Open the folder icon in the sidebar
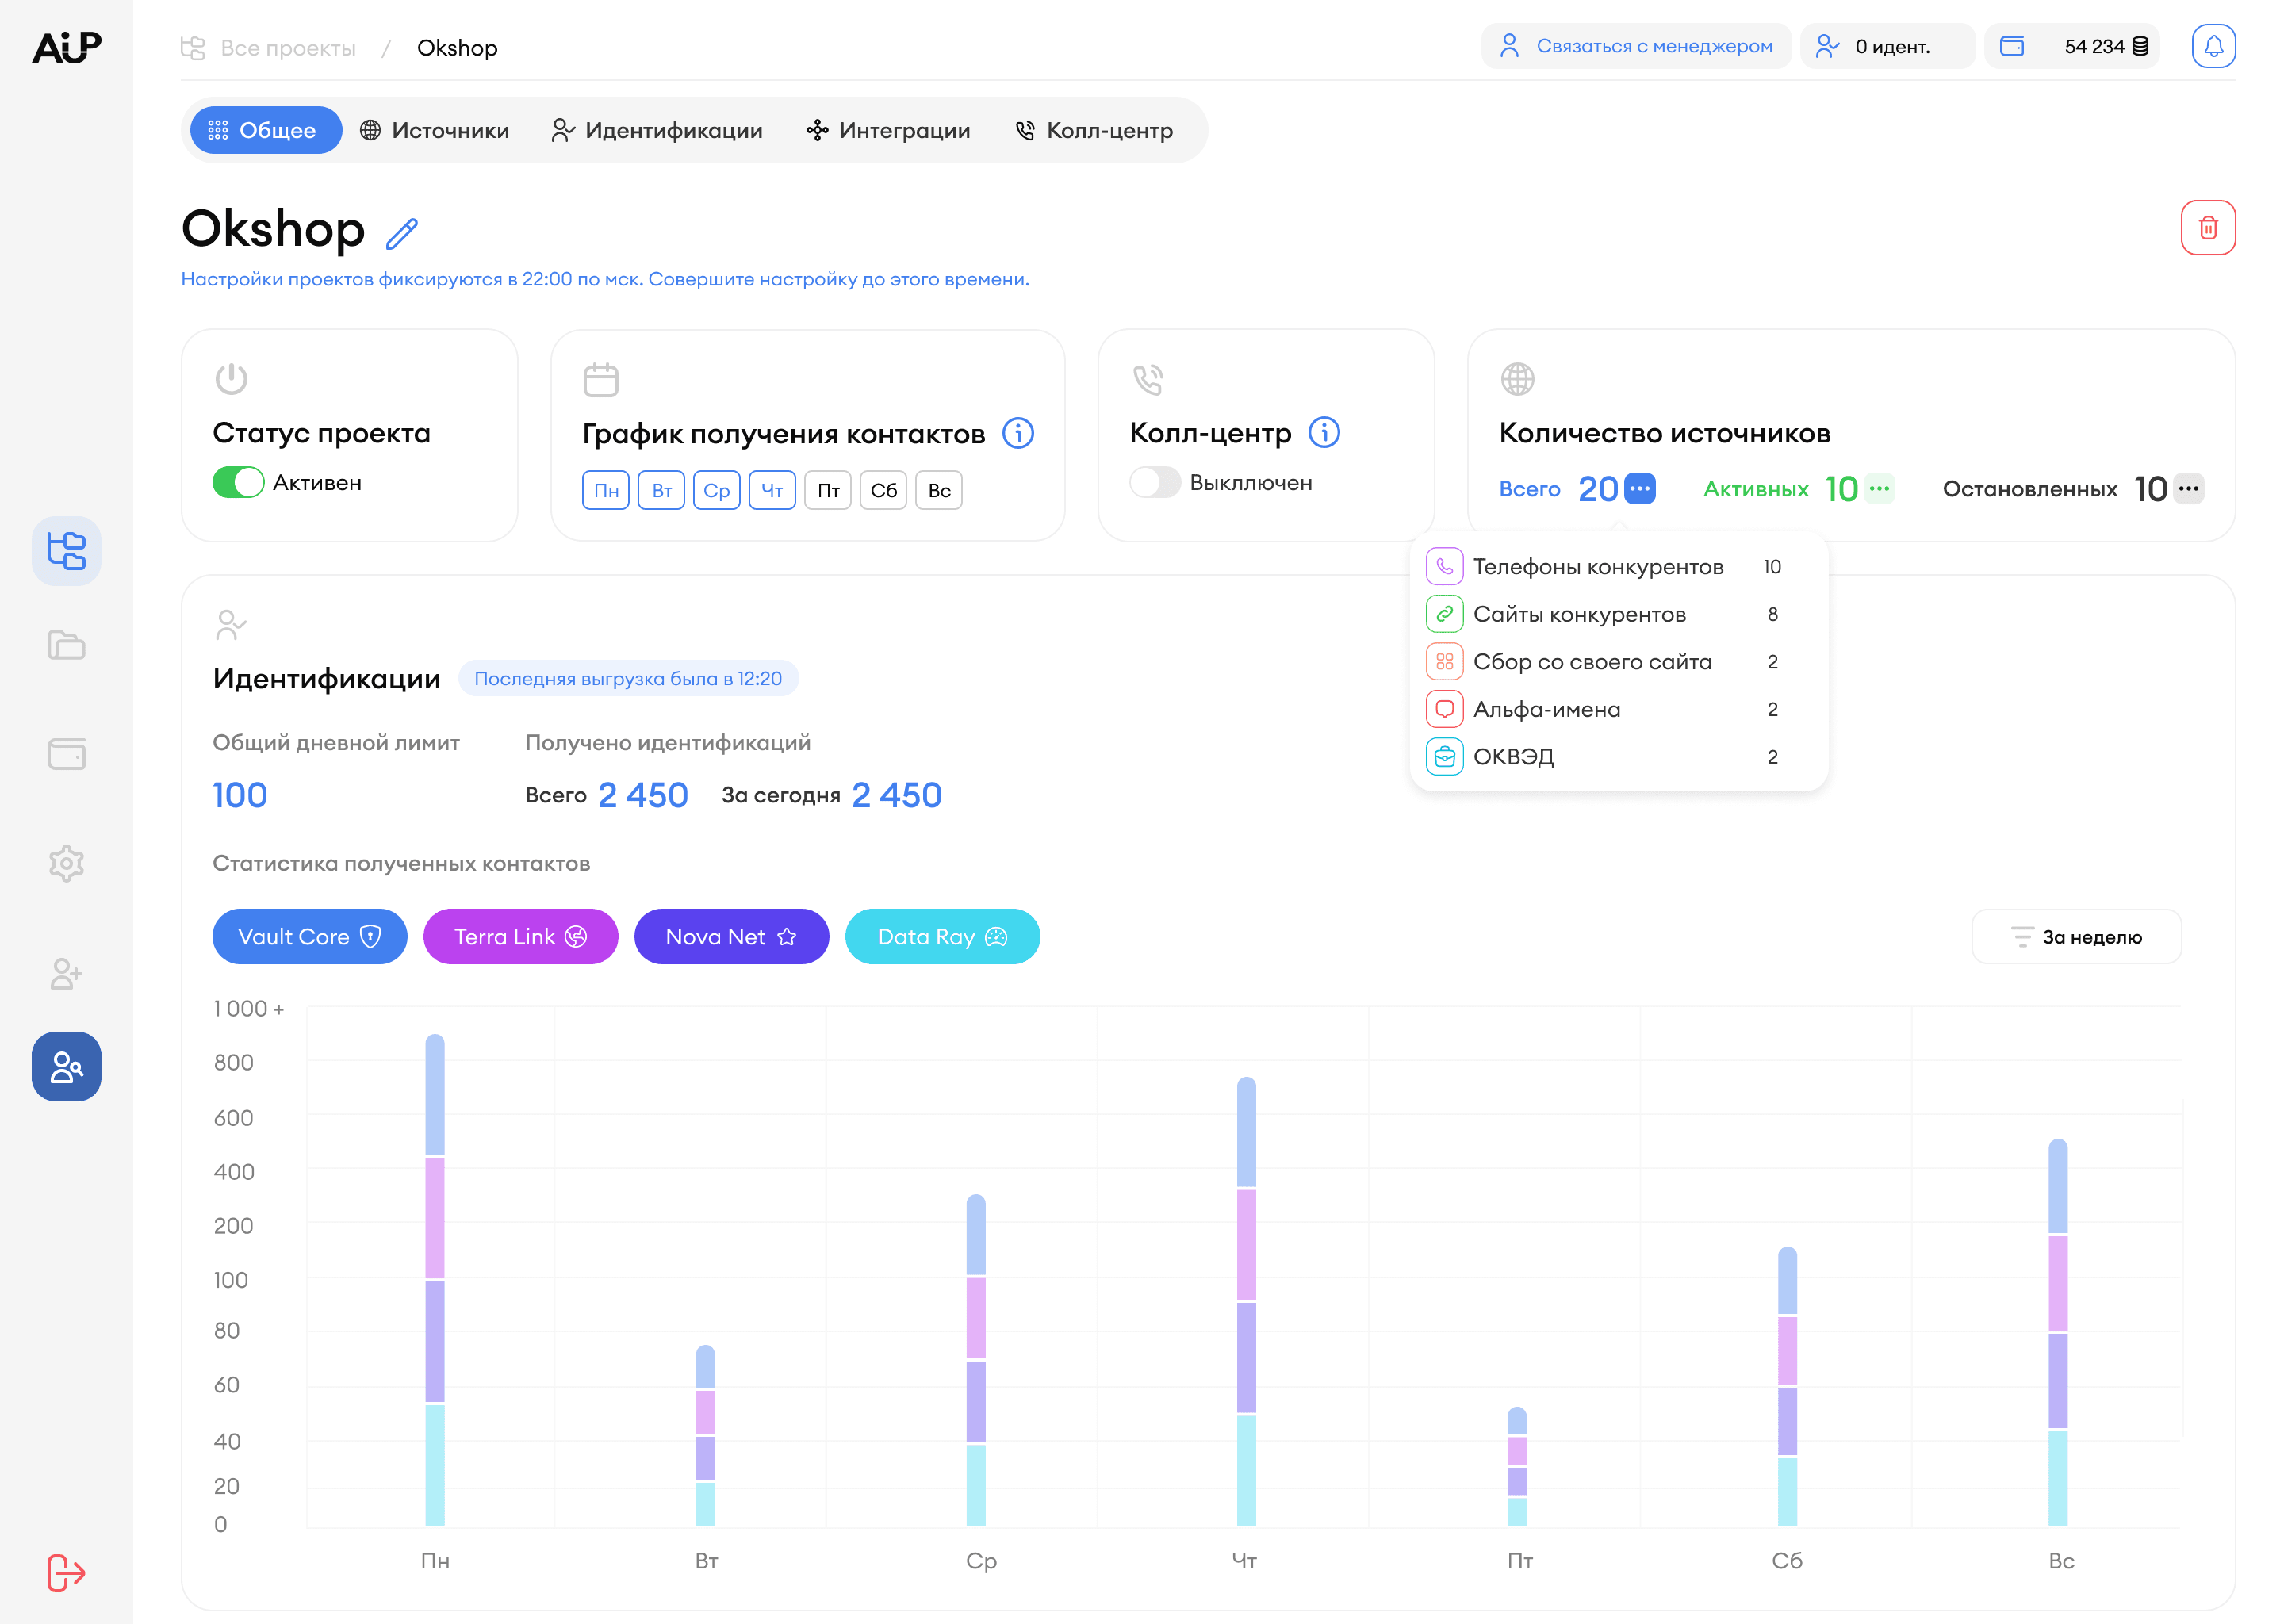 [66, 645]
